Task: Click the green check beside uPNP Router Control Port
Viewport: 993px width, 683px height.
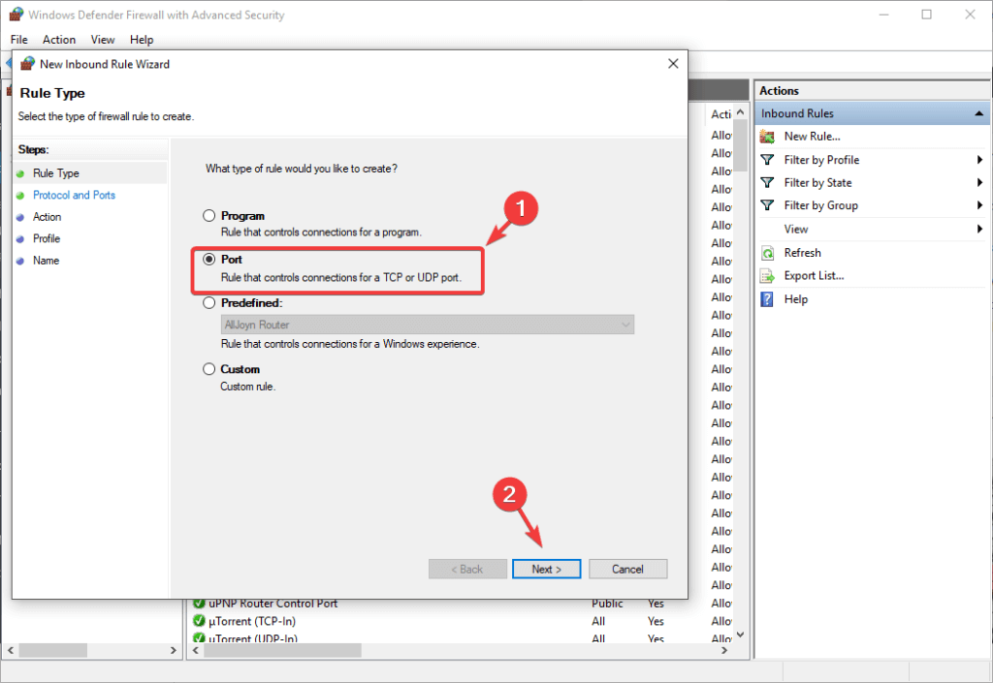Action: tap(200, 604)
